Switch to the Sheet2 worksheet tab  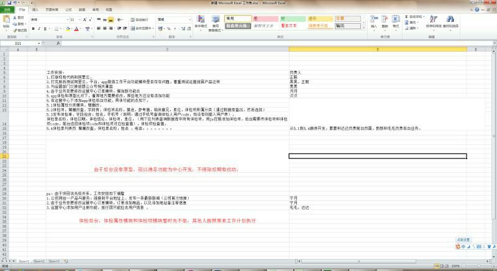[x=39, y=262]
